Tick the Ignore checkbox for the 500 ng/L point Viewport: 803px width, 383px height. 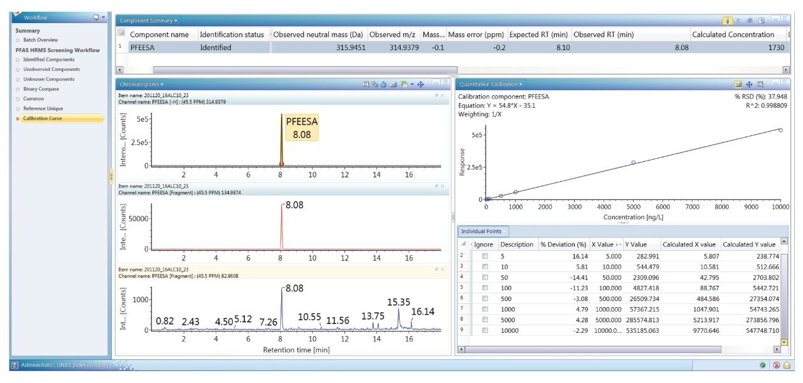click(x=485, y=298)
